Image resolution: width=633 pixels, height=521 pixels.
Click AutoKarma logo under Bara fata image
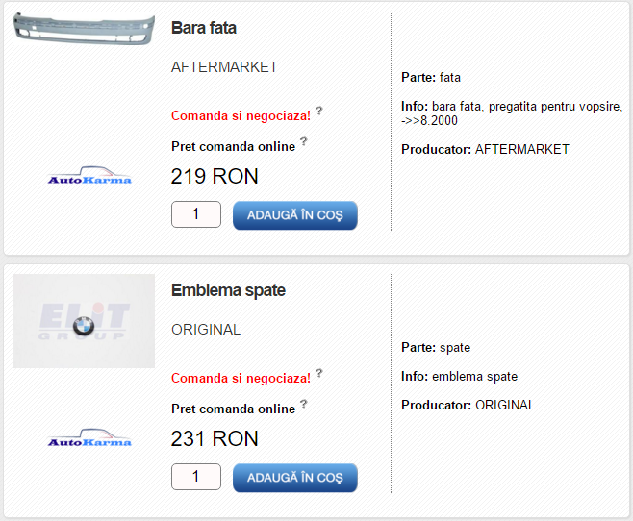click(x=89, y=175)
